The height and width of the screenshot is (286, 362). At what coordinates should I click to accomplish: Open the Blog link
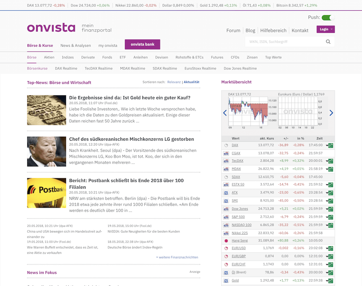(250, 31)
